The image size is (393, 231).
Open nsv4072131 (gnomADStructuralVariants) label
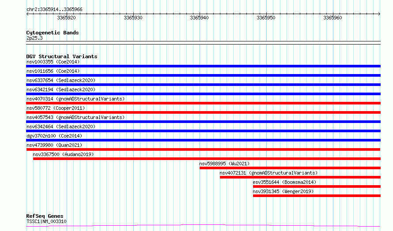(268, 173)
